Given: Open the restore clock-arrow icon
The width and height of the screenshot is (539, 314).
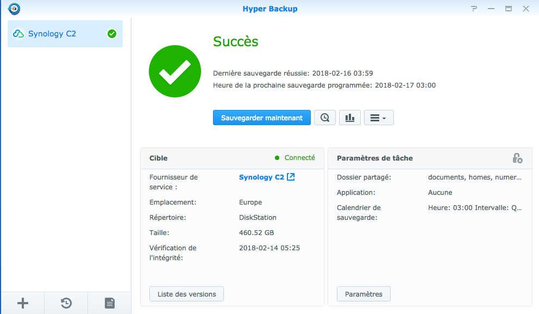Looking at the screenshot, I should [x=66, y=303].
